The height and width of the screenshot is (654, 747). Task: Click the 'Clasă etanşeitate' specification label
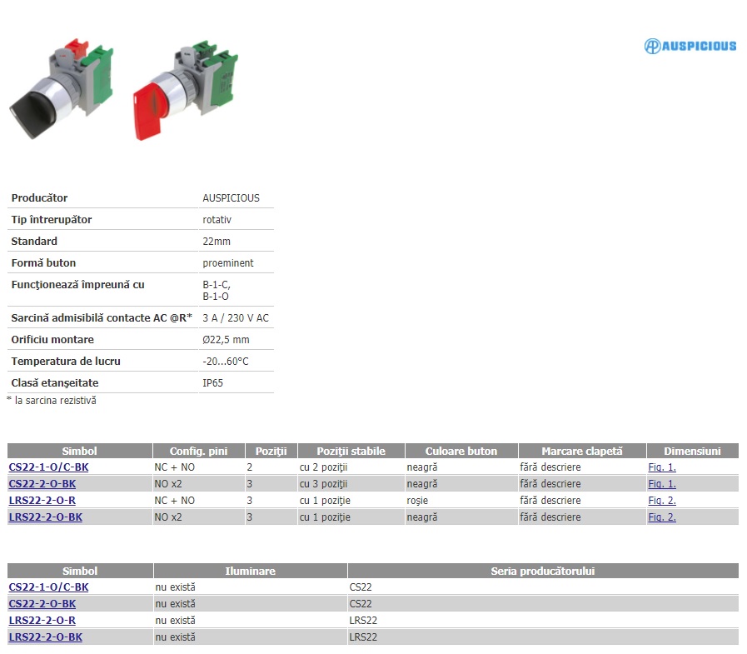pos(55,382)
